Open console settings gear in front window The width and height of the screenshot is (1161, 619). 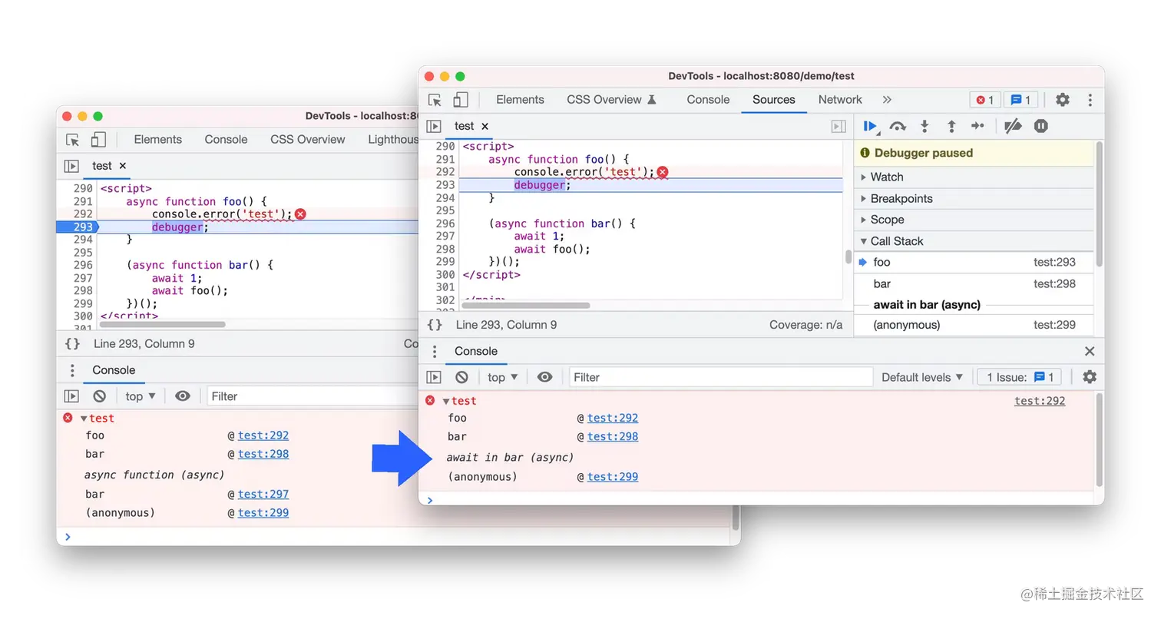point(1090,377)
